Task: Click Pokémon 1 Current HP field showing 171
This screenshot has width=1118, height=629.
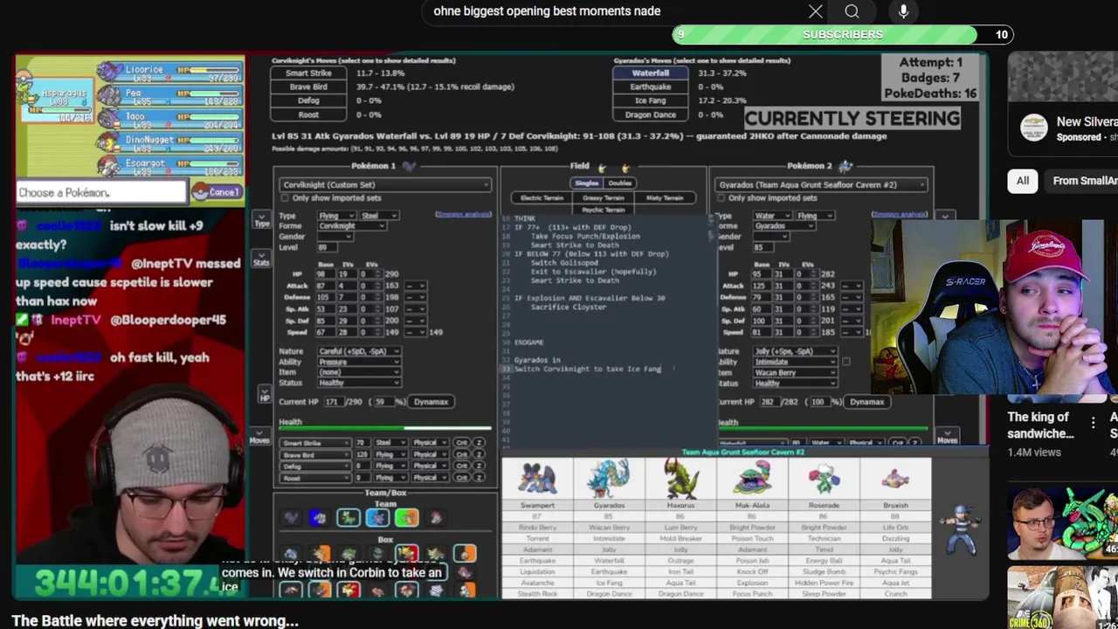Action: [x=333, y=402]
